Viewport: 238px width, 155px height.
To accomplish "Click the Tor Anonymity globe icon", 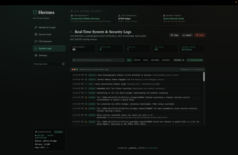I will coord(72,15).
